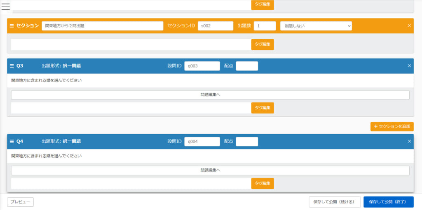422x210 pixels.
Task: Click the Q4 drag handle icon
Action: click(x=12, y=142)
